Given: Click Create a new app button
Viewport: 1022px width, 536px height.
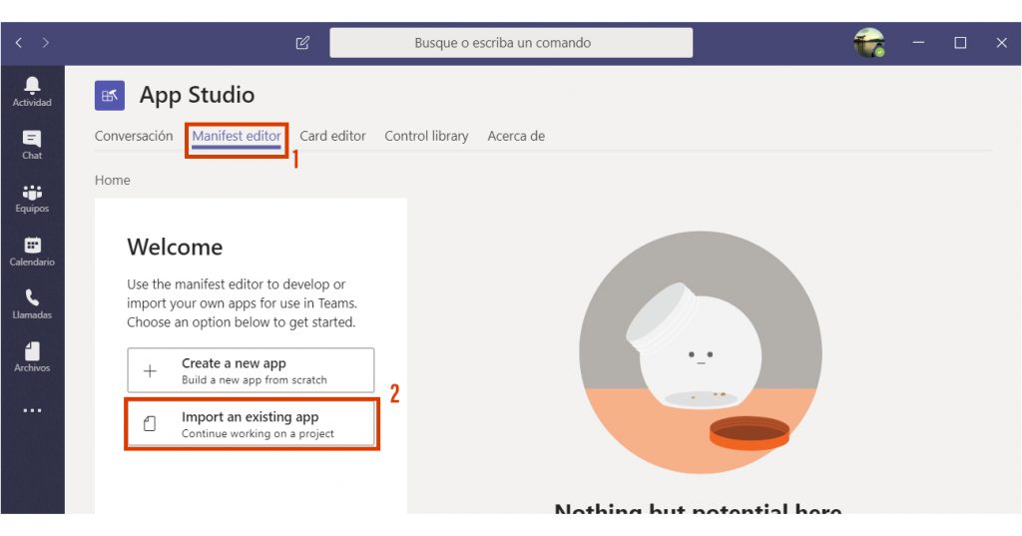Looking at the screenshot, I should pos(251,370).
